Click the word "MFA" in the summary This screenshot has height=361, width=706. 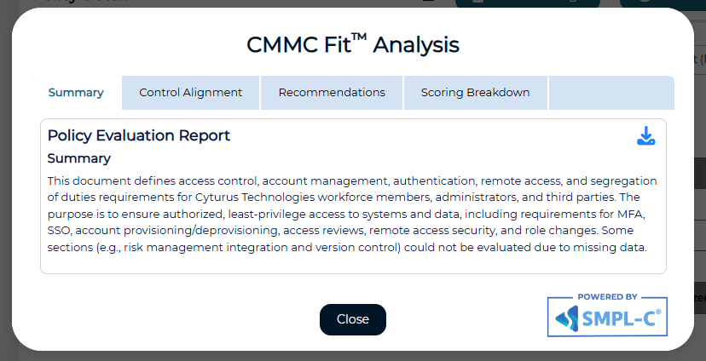644,215
